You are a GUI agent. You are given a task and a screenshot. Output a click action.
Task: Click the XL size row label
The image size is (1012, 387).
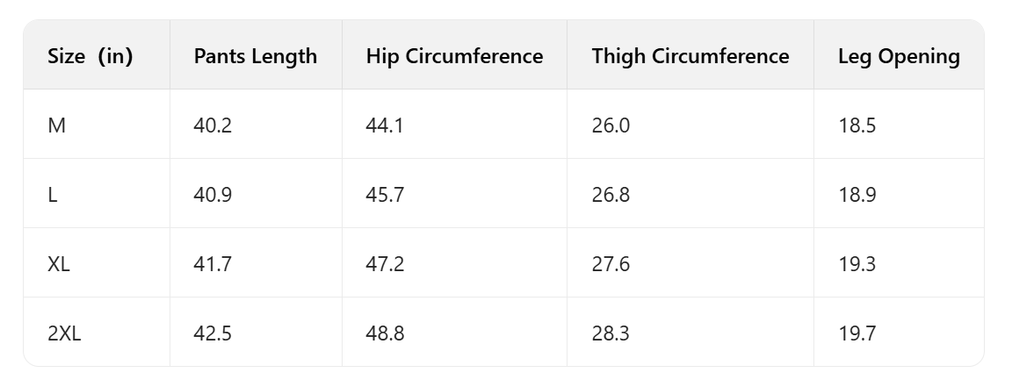click(x=59, y=264)
